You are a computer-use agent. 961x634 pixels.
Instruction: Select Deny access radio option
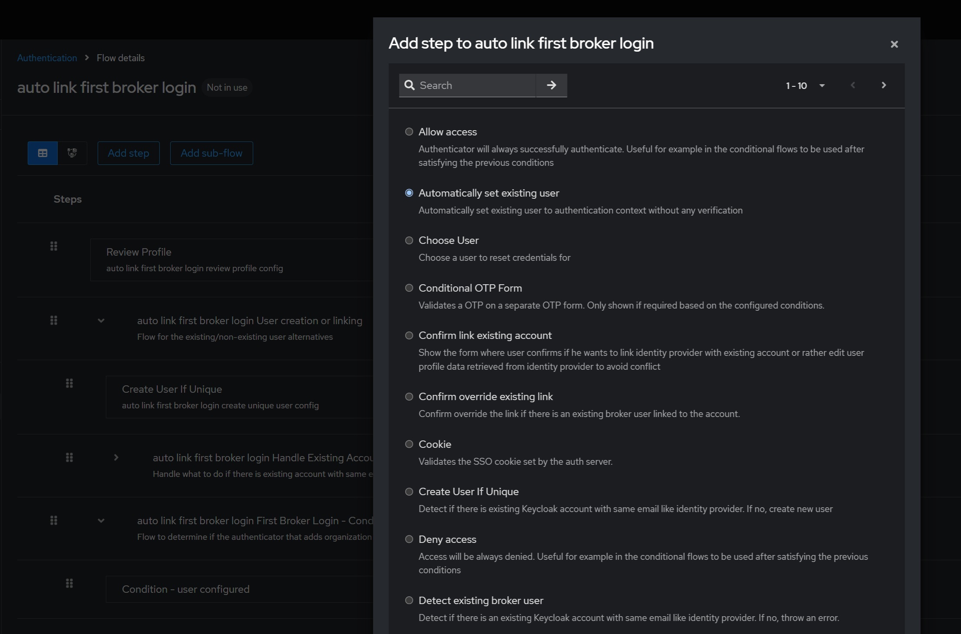click(409, 539)
